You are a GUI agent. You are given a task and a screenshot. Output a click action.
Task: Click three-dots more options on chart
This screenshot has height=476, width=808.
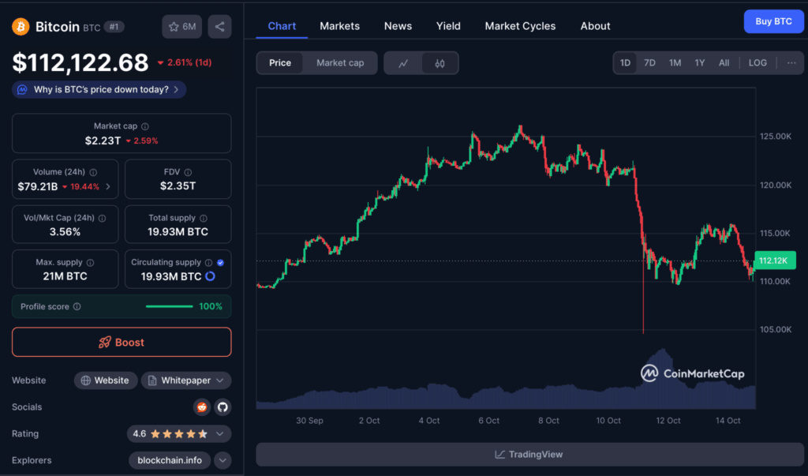(x=791, y=63)
